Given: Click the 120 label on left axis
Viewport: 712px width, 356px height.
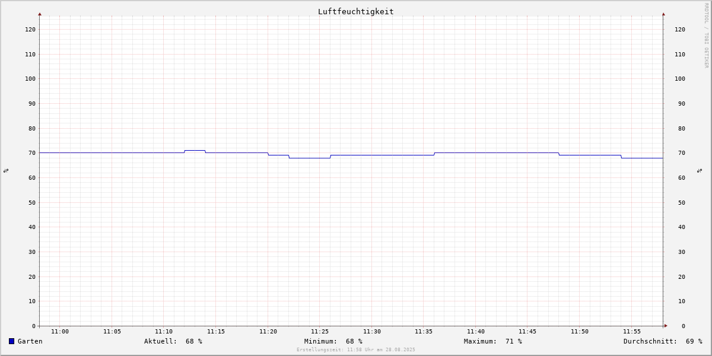Looking at the screenshot, I should [30, 29].
